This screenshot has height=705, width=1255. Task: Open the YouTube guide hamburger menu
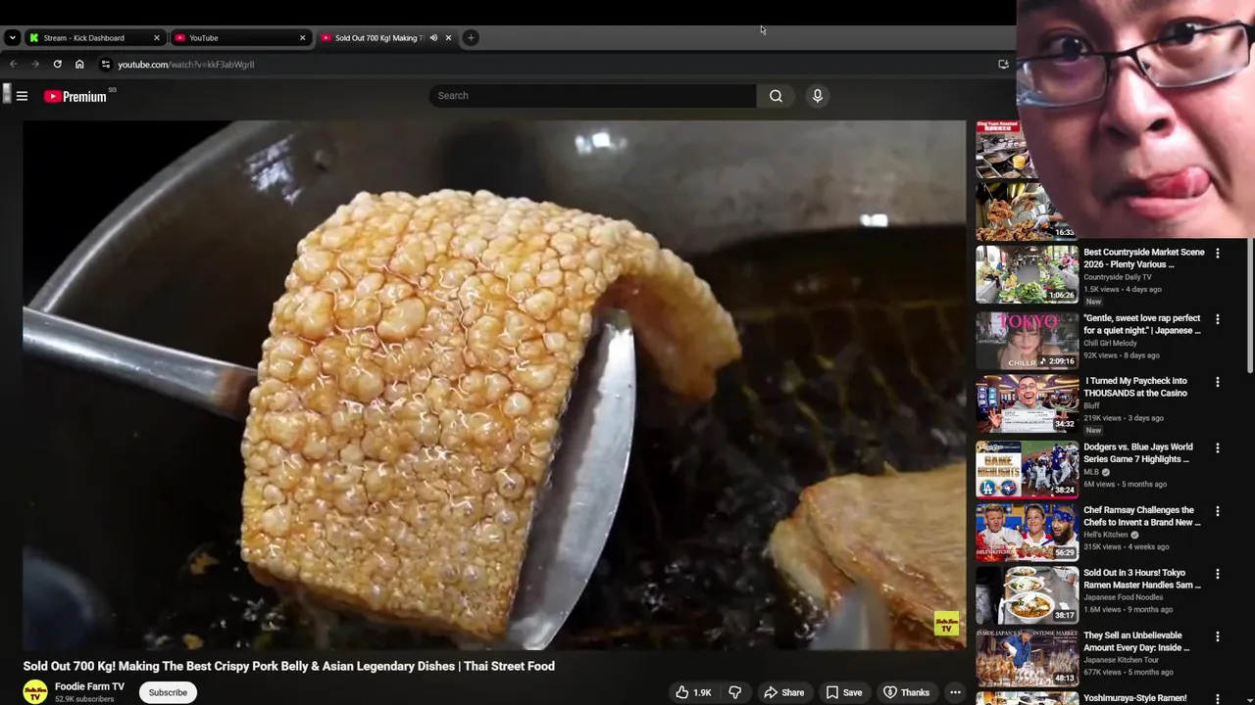point(22,96)
